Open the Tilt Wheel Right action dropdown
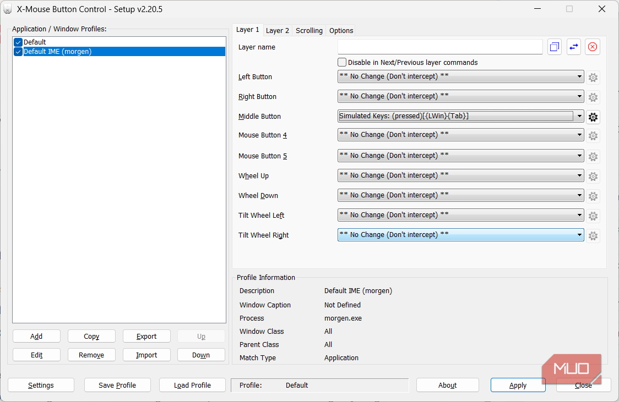This screenshot has height=402, width=619. tap(461, 235)
